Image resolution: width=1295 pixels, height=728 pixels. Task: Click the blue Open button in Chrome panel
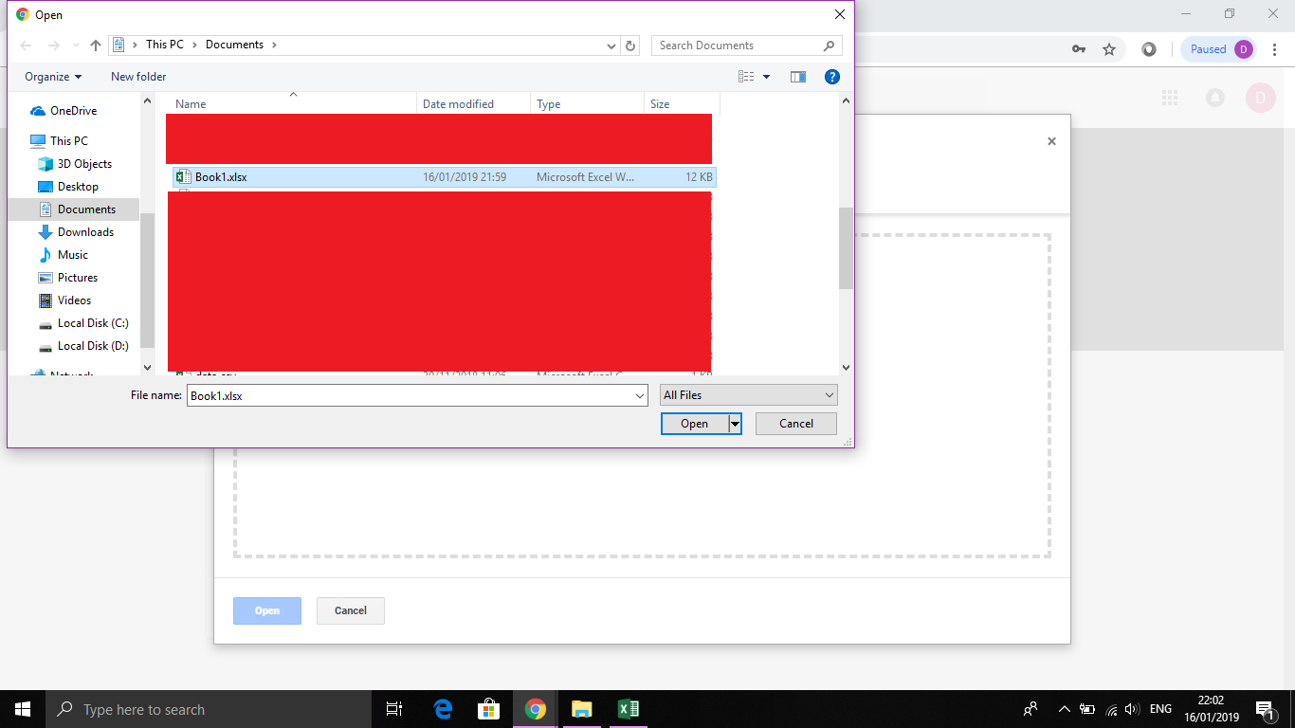click(267, 611)
